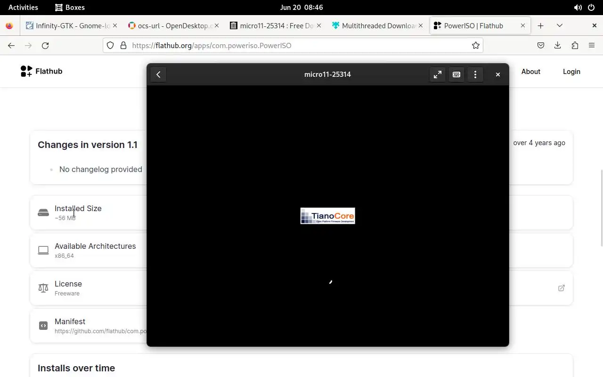Click 'over 4 years ago' text
Image resolution: width=603 pixels, height=377 pixels.
(x=539, y=143)
